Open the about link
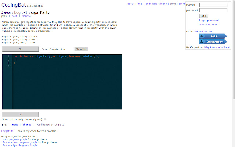 [x=131, y=4]
